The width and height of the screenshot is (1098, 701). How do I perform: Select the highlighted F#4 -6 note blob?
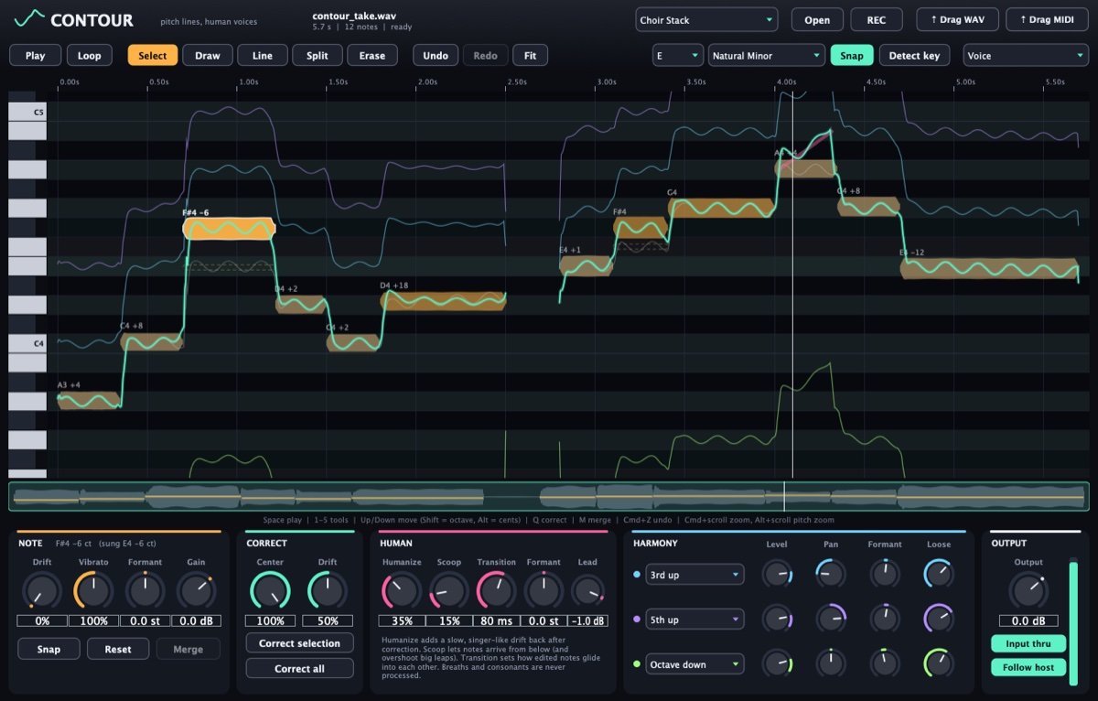pos(229,229)
